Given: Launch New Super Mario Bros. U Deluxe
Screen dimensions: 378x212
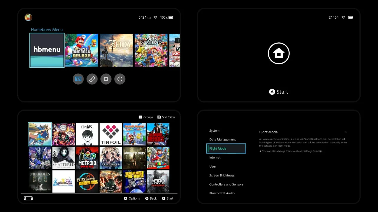Looking at the screenshot, I should pos(82,50).
